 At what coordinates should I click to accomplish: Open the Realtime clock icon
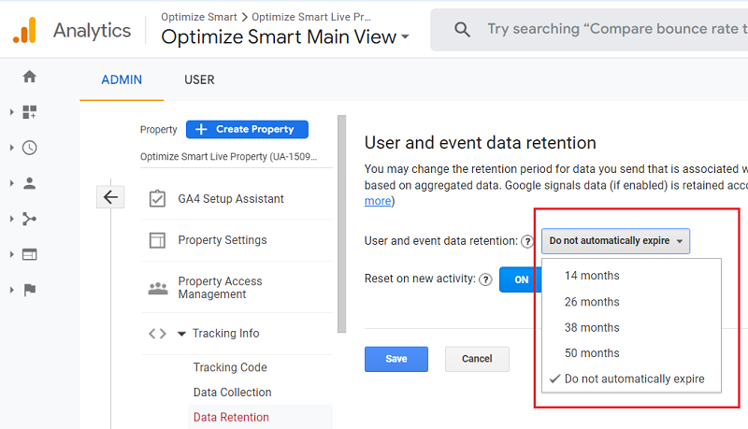tap(30, 148)
